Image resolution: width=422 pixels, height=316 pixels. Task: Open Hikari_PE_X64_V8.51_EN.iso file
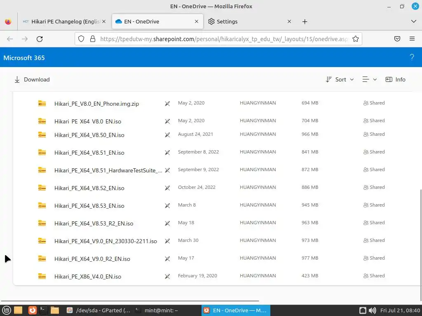(x=89, y=153)
